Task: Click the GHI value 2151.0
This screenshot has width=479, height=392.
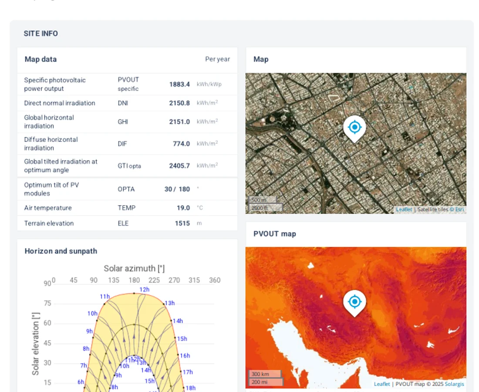Action: pyautogui.click(x=179, y=122)
